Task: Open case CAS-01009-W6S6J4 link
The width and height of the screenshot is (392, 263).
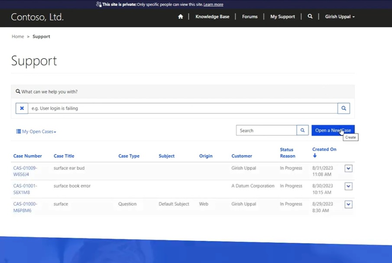Action: (25, 171)
